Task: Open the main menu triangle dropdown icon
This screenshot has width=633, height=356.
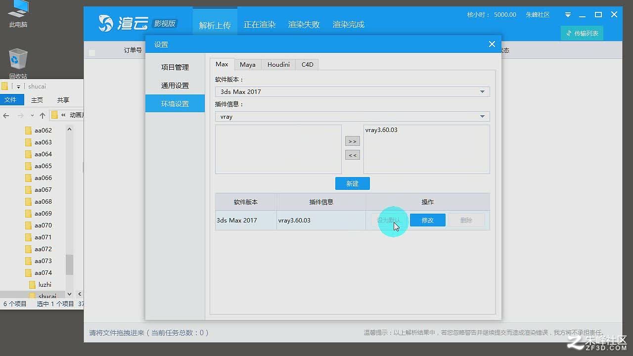Action: point(568,15)
